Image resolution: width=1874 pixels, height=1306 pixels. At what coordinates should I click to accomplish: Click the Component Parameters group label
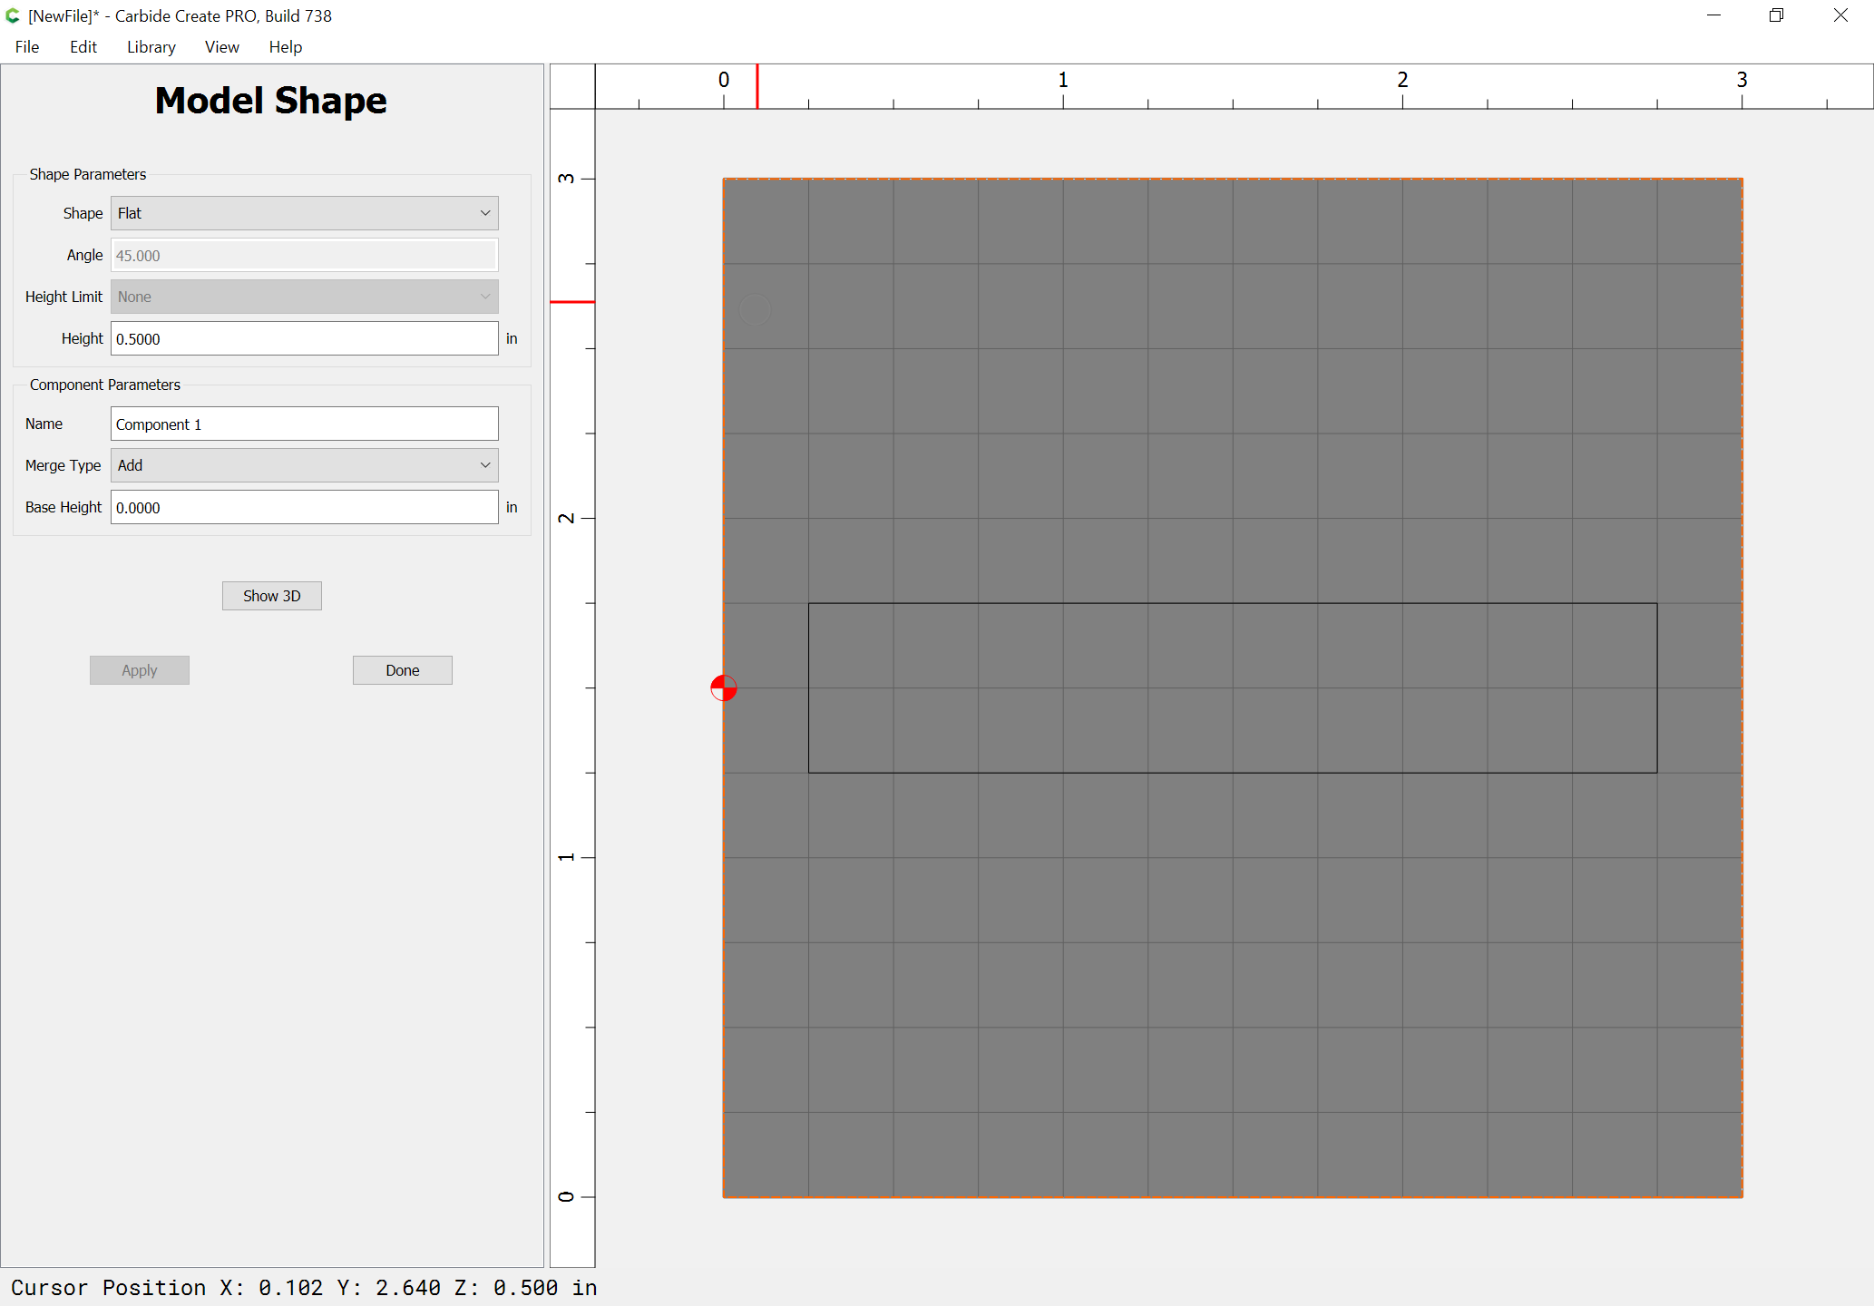click(105, 385)
